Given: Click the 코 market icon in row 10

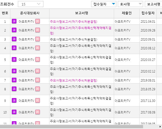Looking at the screenshot, I should 14,112.
